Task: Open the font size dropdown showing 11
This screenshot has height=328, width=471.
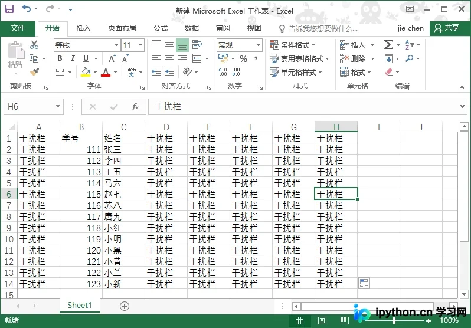Action: click(140, 45)
